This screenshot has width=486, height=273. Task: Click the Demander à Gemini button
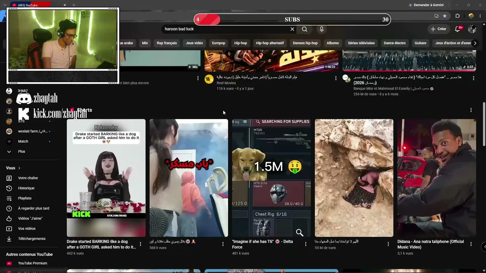[x=426, y=5]
